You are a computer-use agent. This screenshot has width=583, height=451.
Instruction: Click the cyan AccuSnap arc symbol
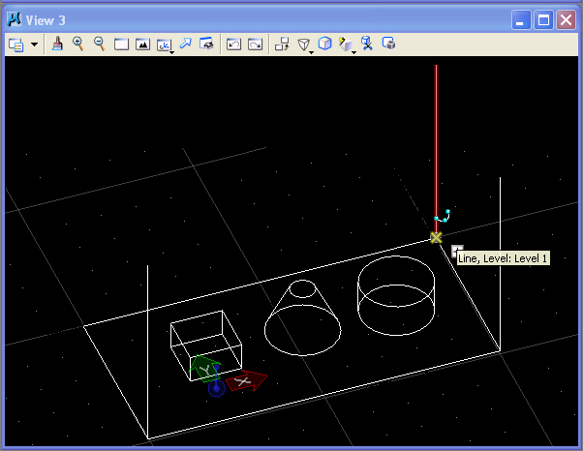tap(443, 216)
